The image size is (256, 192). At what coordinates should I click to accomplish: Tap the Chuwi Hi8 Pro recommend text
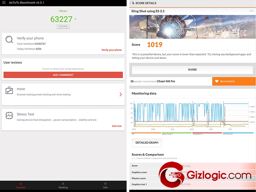click(x=166, y=81)
